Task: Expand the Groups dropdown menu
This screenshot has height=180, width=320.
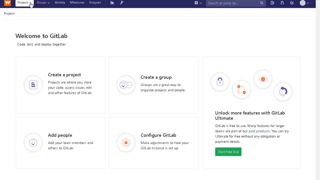Action: [x=43, y=3]
